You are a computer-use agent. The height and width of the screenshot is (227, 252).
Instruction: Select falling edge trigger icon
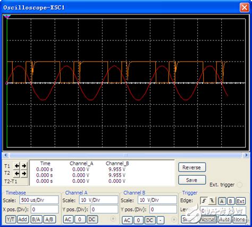pos(212,201)
